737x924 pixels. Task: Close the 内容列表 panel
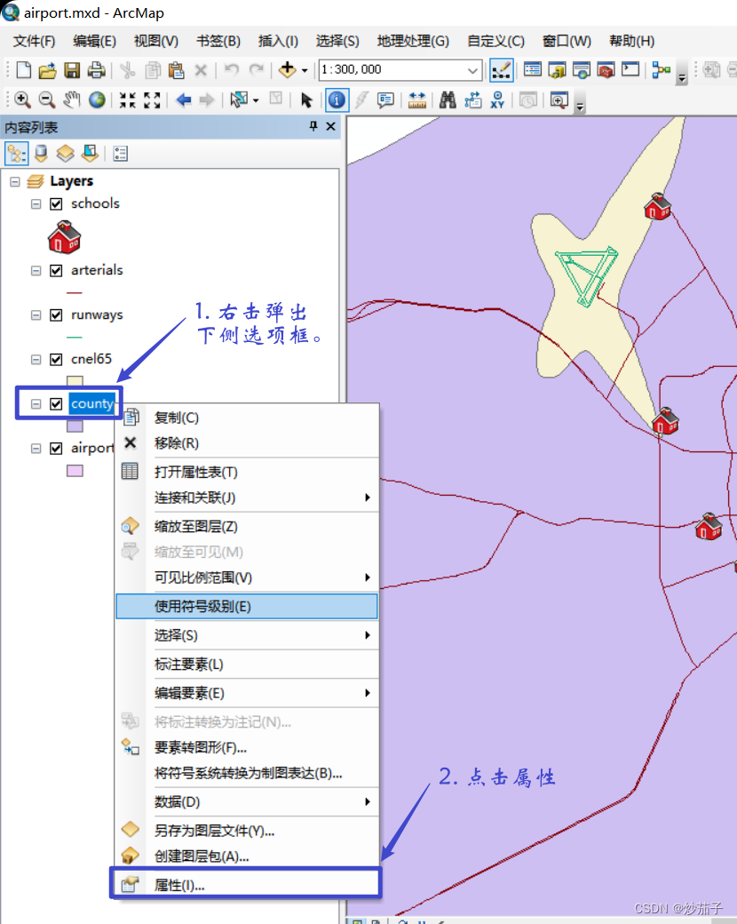pos(330,126)
